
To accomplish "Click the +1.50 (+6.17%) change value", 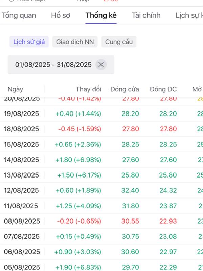I will click(79, 175).
